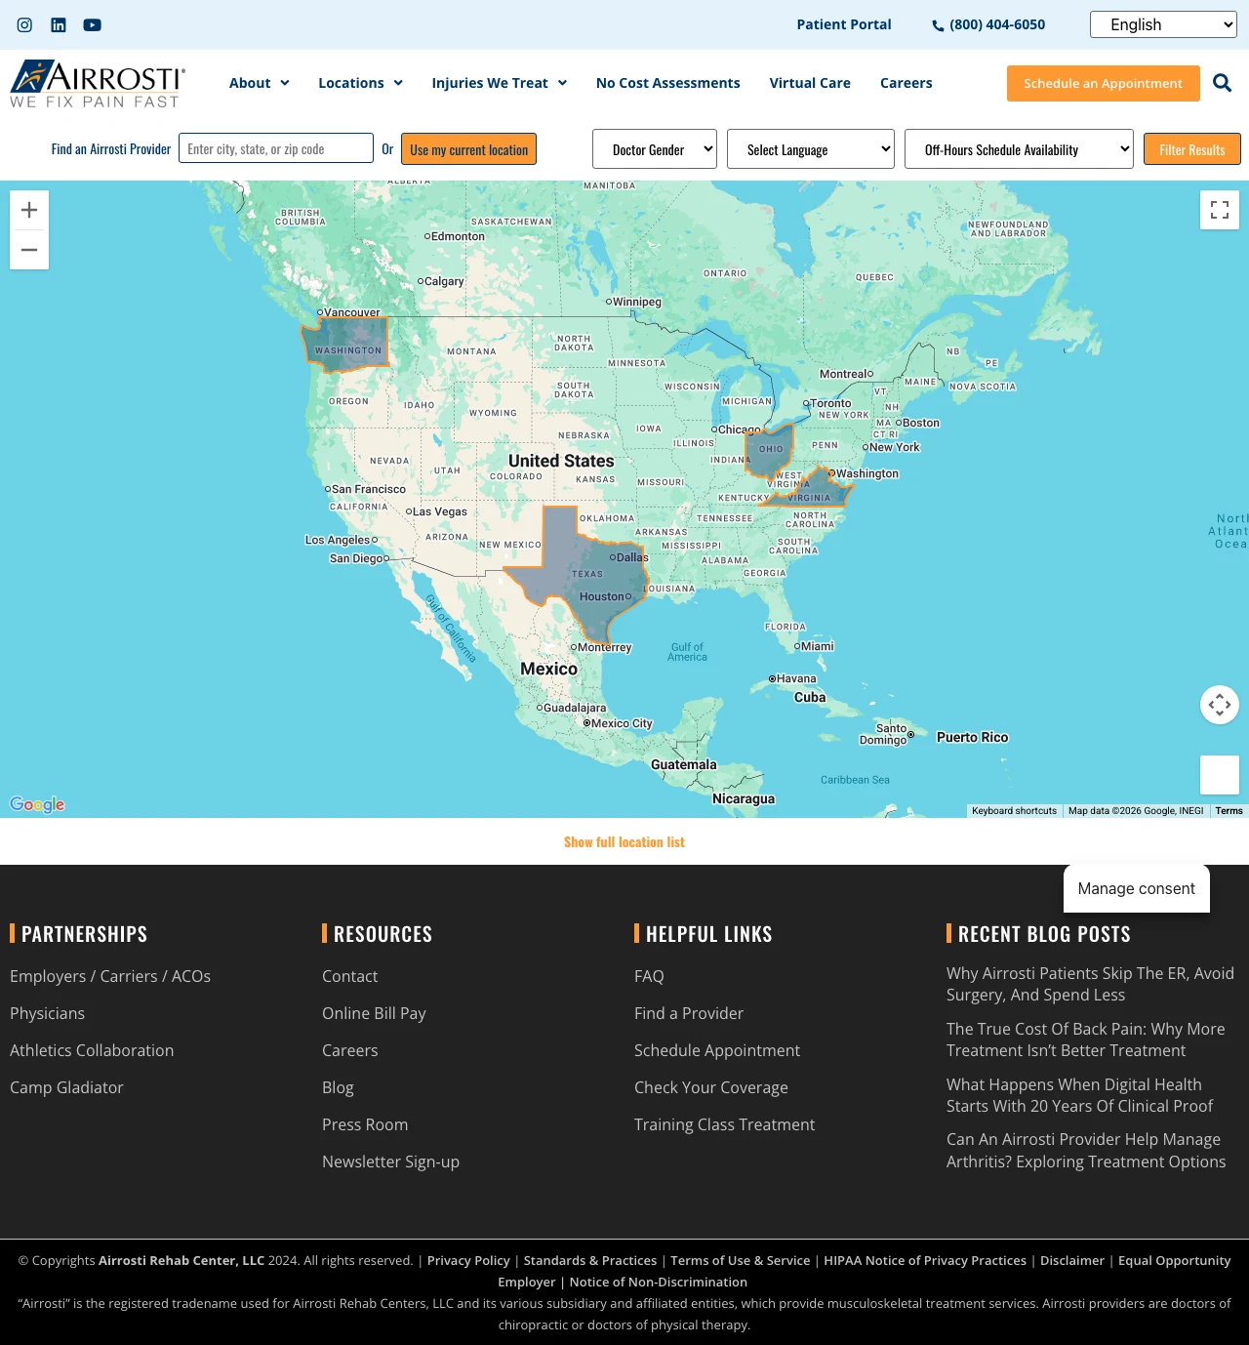Open Standards & Practices link
The image size is (1249, 1345).
(590, 1260)
